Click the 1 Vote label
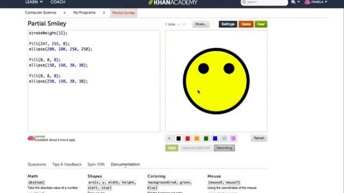Screen dimensions: 344x193 point(170,24)
